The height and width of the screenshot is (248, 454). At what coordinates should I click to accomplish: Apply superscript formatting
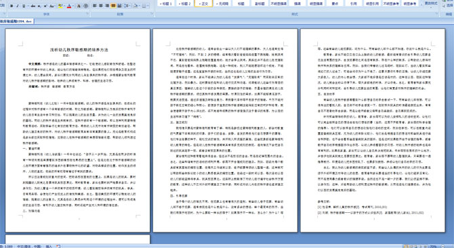[45, 6]
